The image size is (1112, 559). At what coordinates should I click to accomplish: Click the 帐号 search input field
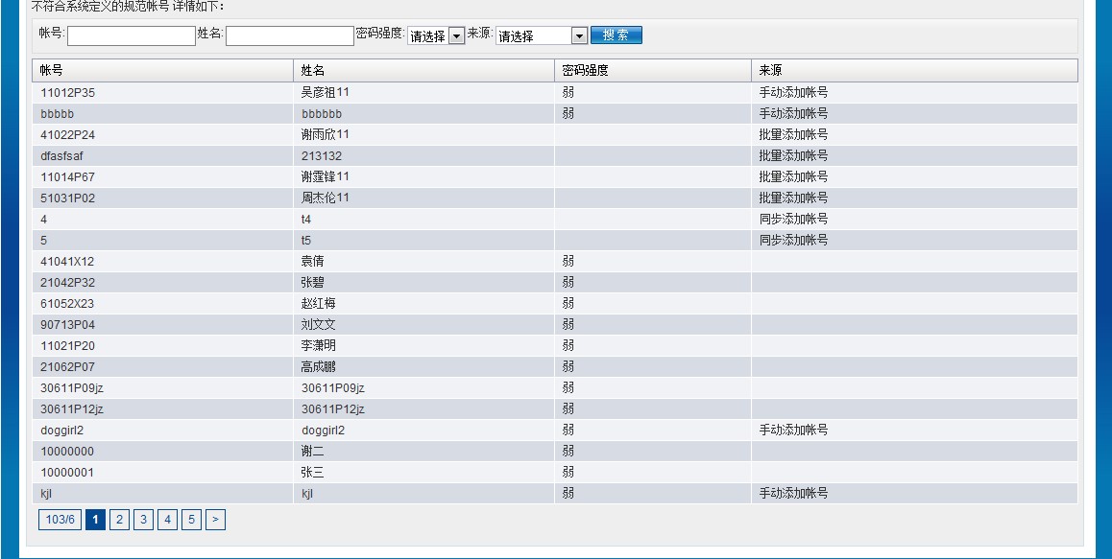[x=132, y=35]
